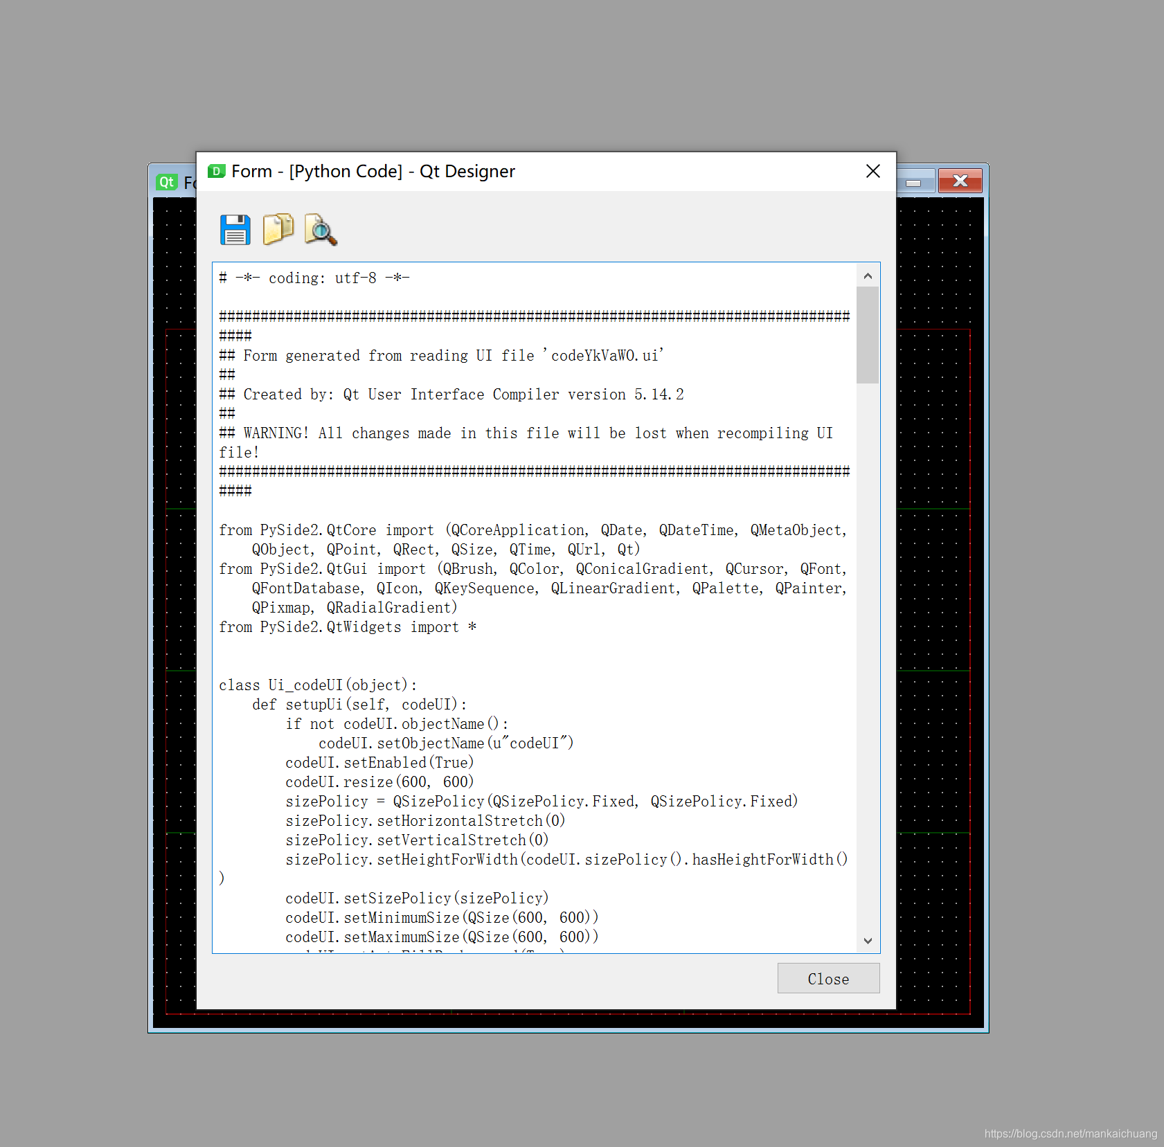
Task: Click the 'codeUI.setEnabled(True)' line
Action: click(379, 763)
